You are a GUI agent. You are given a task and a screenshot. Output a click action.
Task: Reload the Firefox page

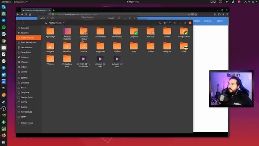26,15
